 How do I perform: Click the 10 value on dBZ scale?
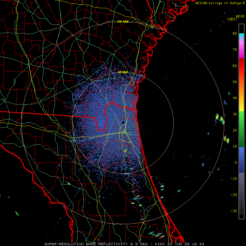tap(235, 147)
